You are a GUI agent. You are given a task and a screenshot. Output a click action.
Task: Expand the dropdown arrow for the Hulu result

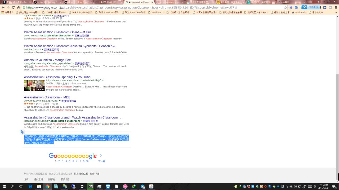tap(73, 36)
